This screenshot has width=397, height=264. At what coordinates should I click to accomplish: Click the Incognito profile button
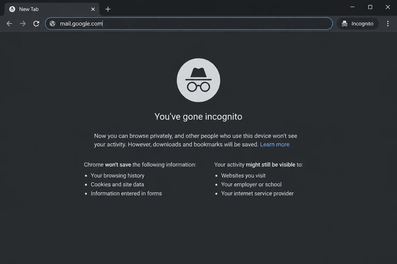click(357, 23)
